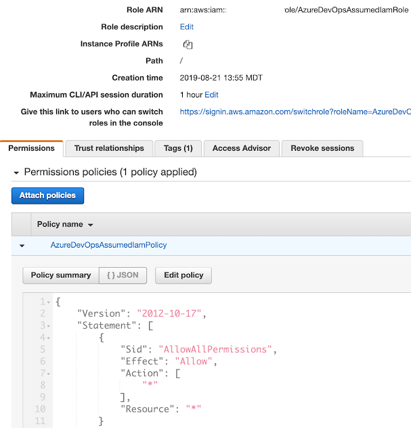Screen dimensions: 411x433
Task: Fold JSON at line 1
Action: coord(49,302)
